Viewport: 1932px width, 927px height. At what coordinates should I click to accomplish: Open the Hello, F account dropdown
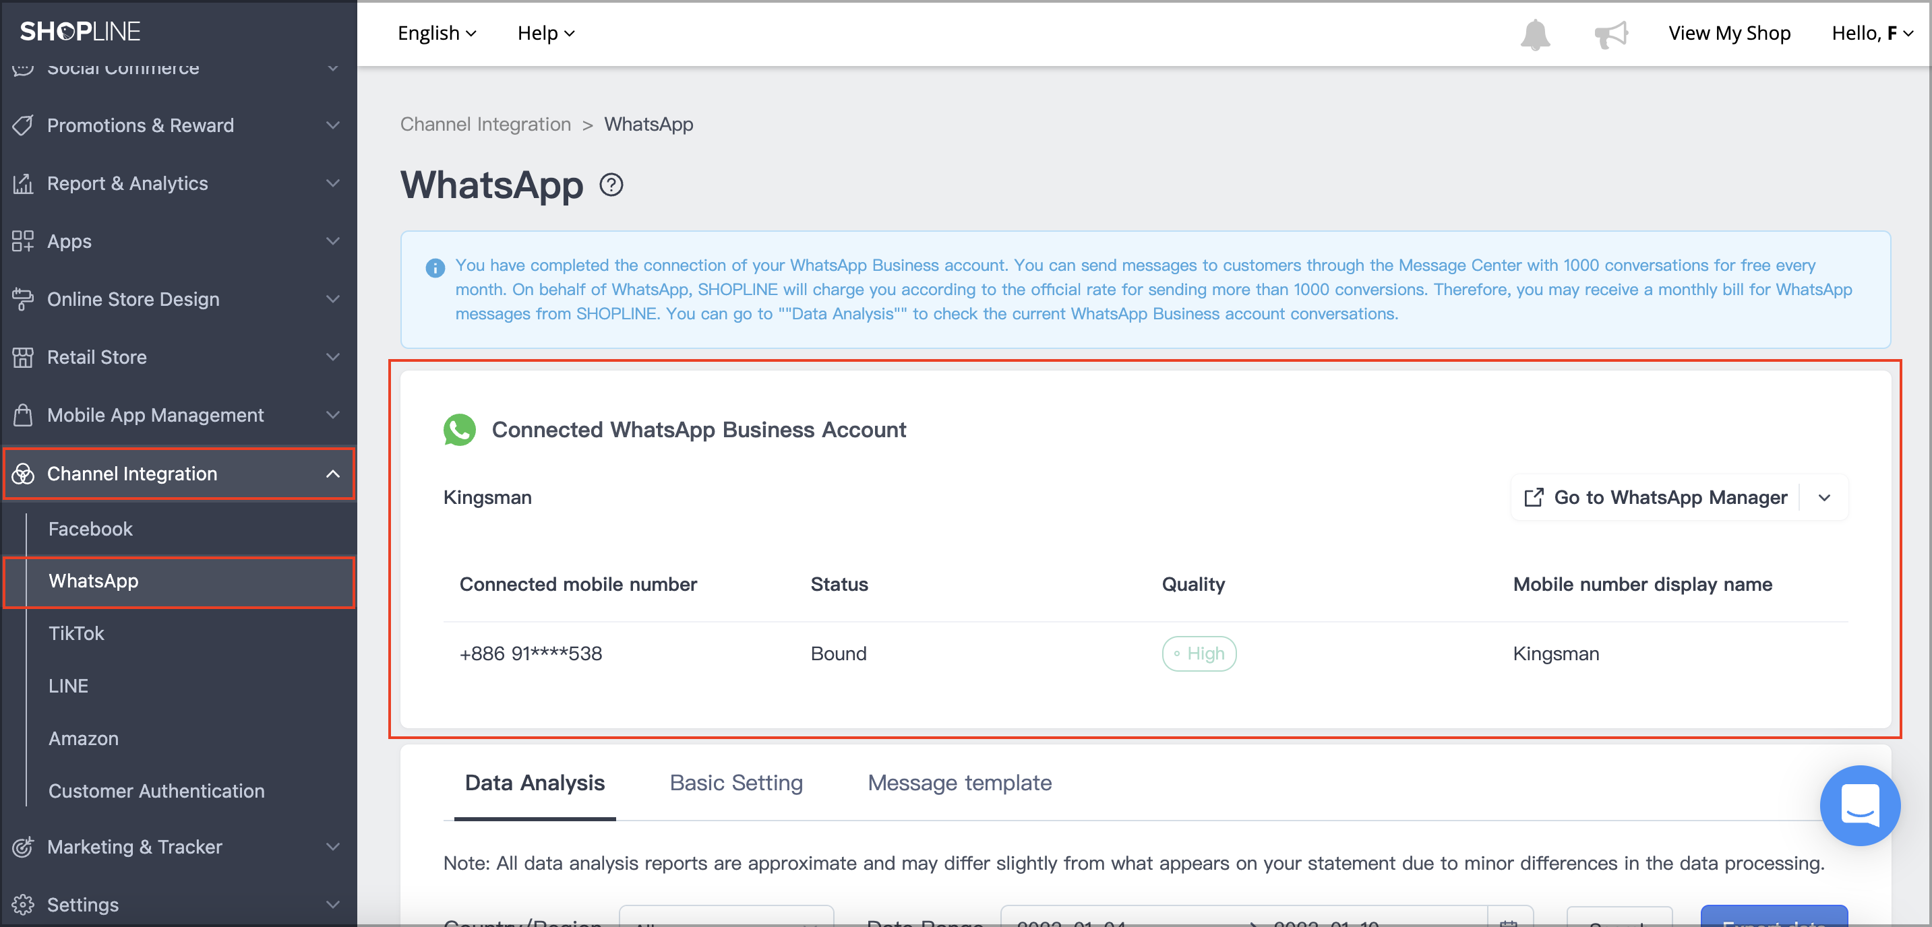point(1872,33)
